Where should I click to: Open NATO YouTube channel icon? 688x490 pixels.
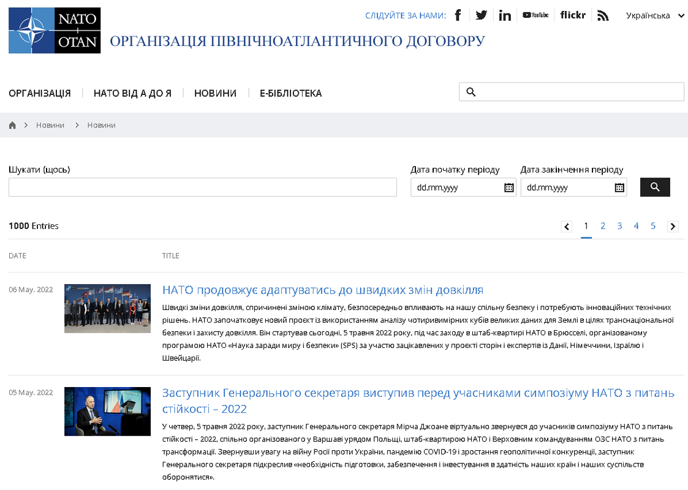pyautogui.click(x=535, y=15)
